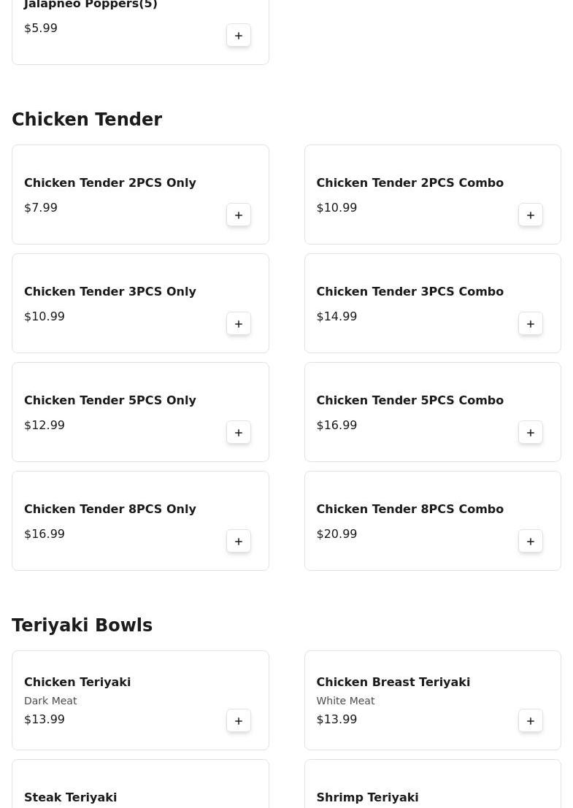Click the $14.99 price on the 3PCS Combo
This screenshot has width=573, height=808.
(337, 317)
